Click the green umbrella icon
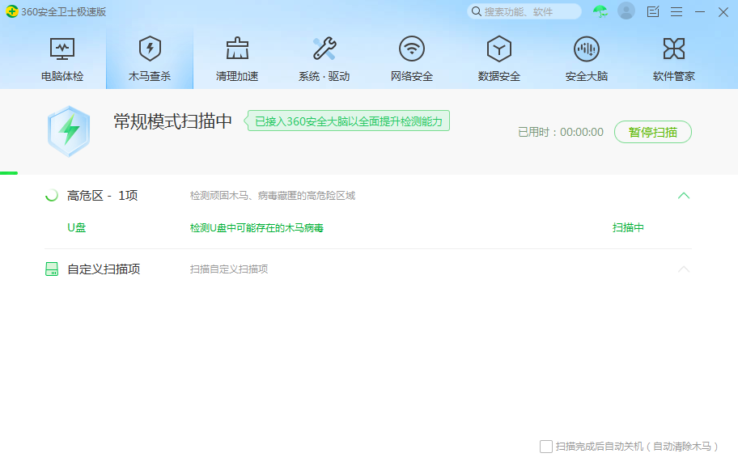The width and height of the screenshot is (738, 466). 600,11
